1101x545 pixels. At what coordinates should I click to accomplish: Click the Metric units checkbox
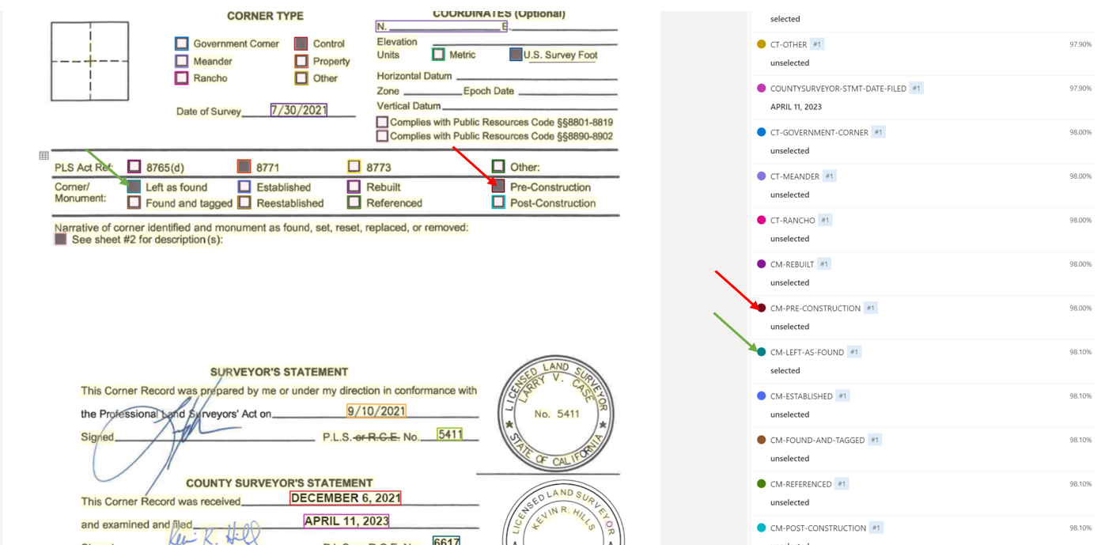point(438,55)
